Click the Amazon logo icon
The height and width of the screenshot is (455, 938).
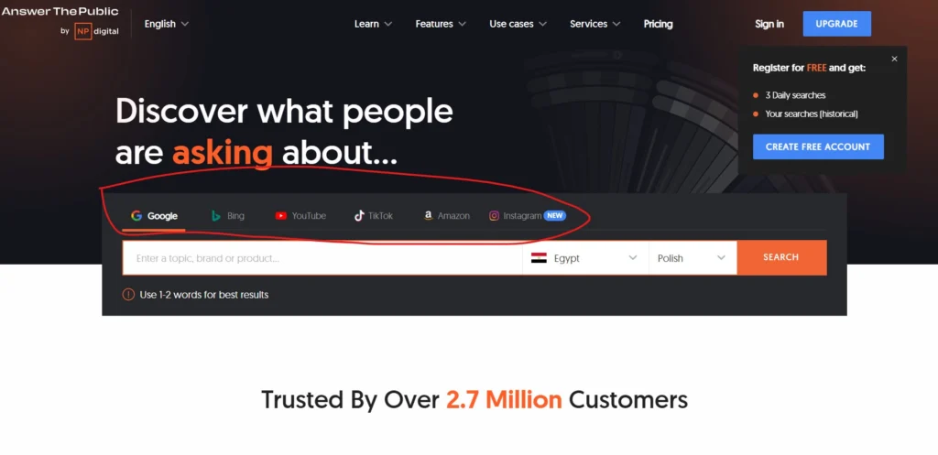point(429,216)
